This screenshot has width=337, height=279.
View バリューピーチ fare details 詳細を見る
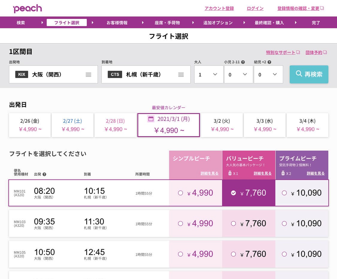pyautogui.click(x=263, y=173)
